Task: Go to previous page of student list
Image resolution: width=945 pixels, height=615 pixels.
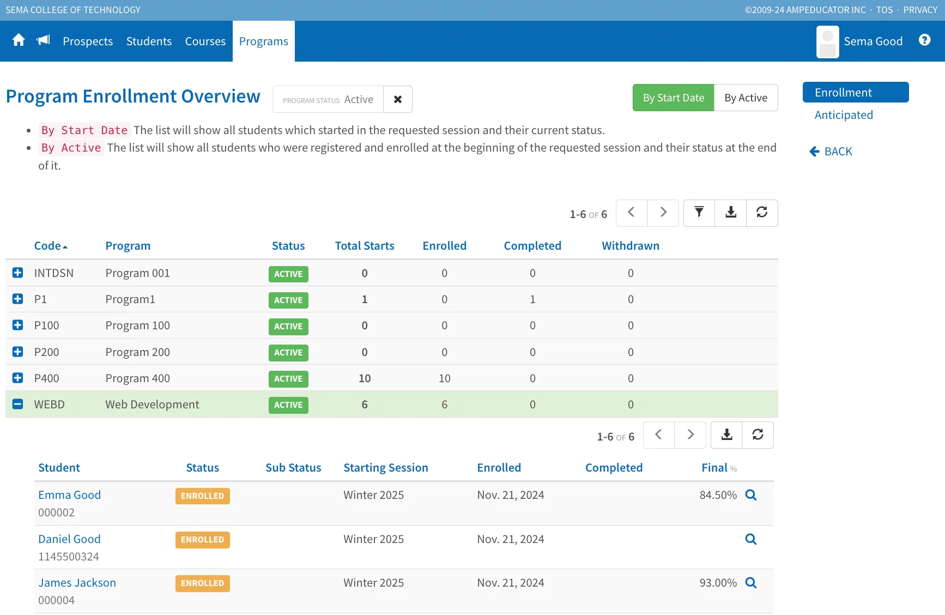Action: (x=659, y=435)
